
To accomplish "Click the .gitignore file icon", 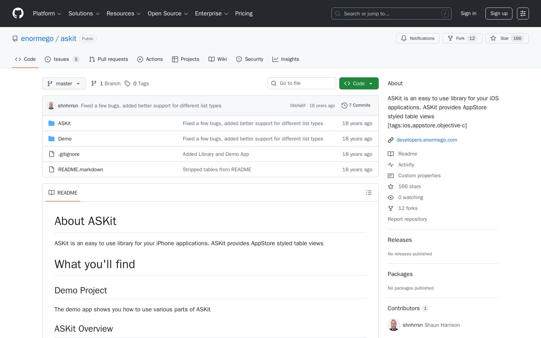I will [x=51, y=154].
